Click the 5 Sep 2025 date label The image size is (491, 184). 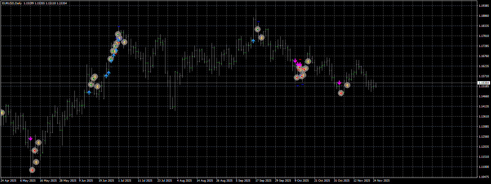pyautogui.click(x=243, y=181)
